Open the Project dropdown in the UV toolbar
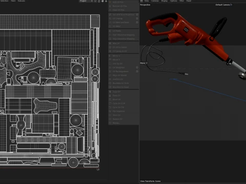 click(86, 1)
